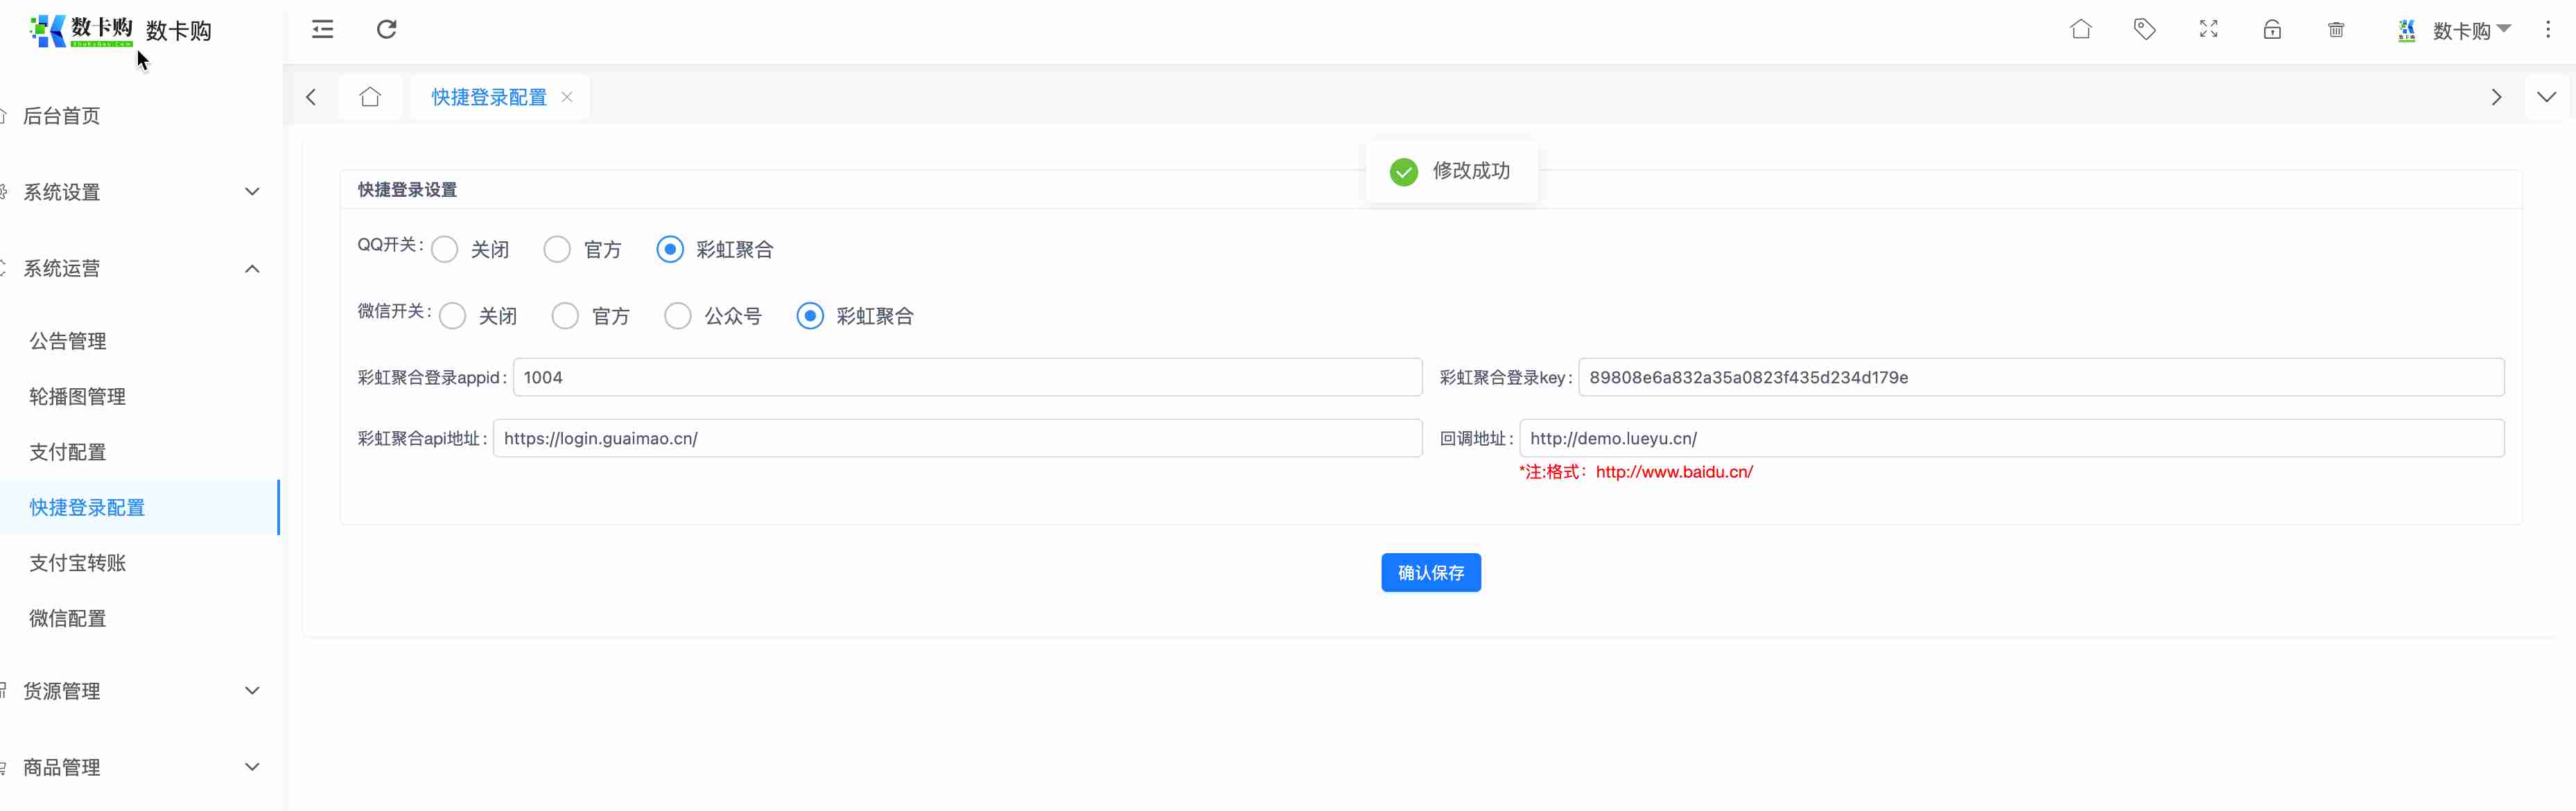Open 公告管理 sidebar item
This screenshot has width=2576, height=811.
(x=68, y=341)
